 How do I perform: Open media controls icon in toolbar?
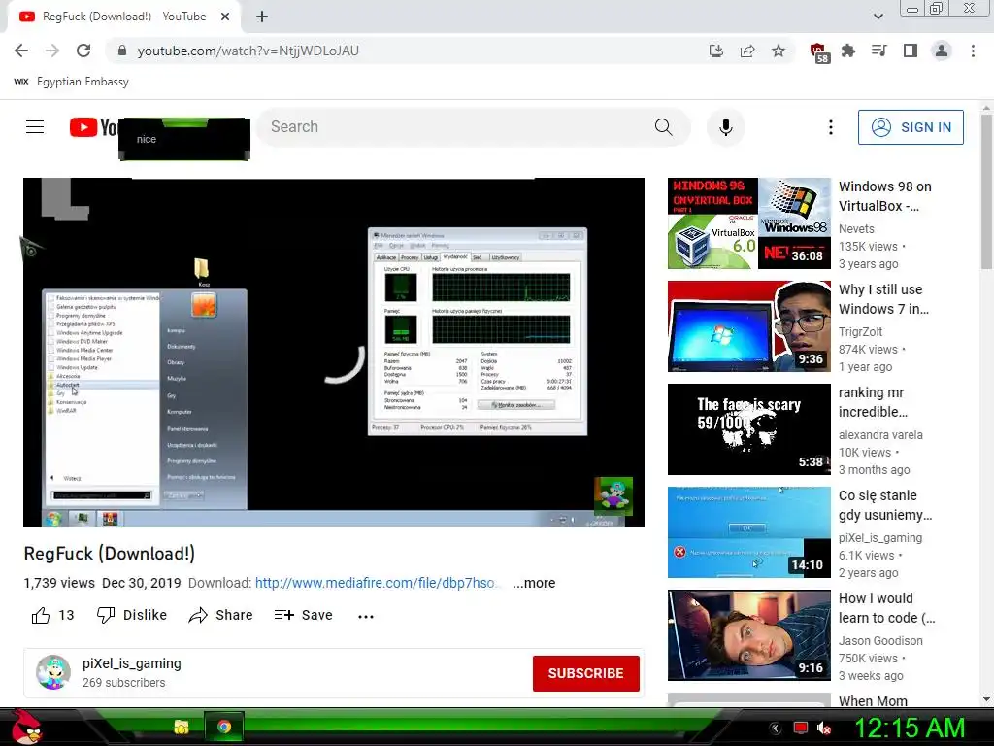pyautogui.click(x=879, y=51)
